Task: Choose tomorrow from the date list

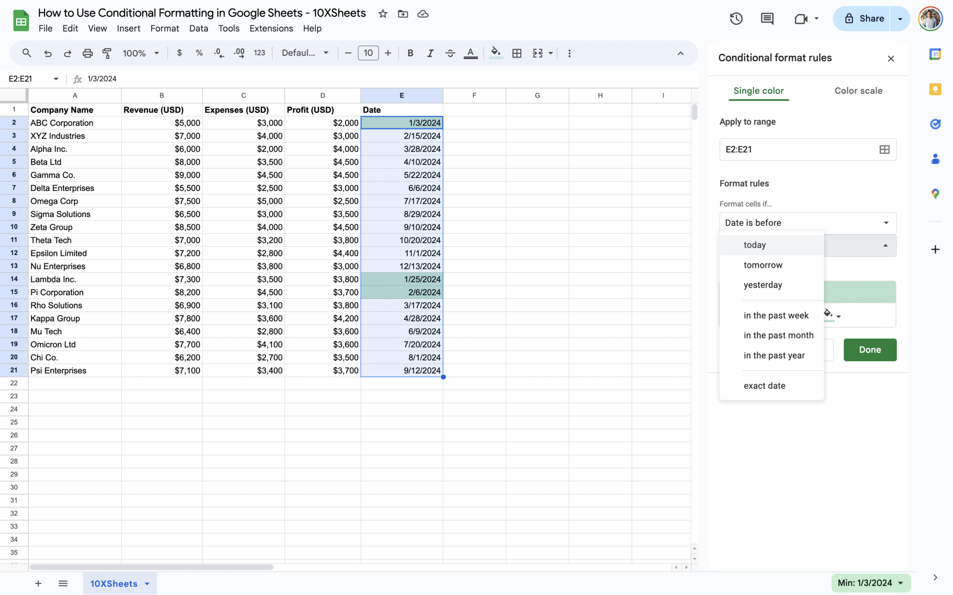Action: [772, 265]
